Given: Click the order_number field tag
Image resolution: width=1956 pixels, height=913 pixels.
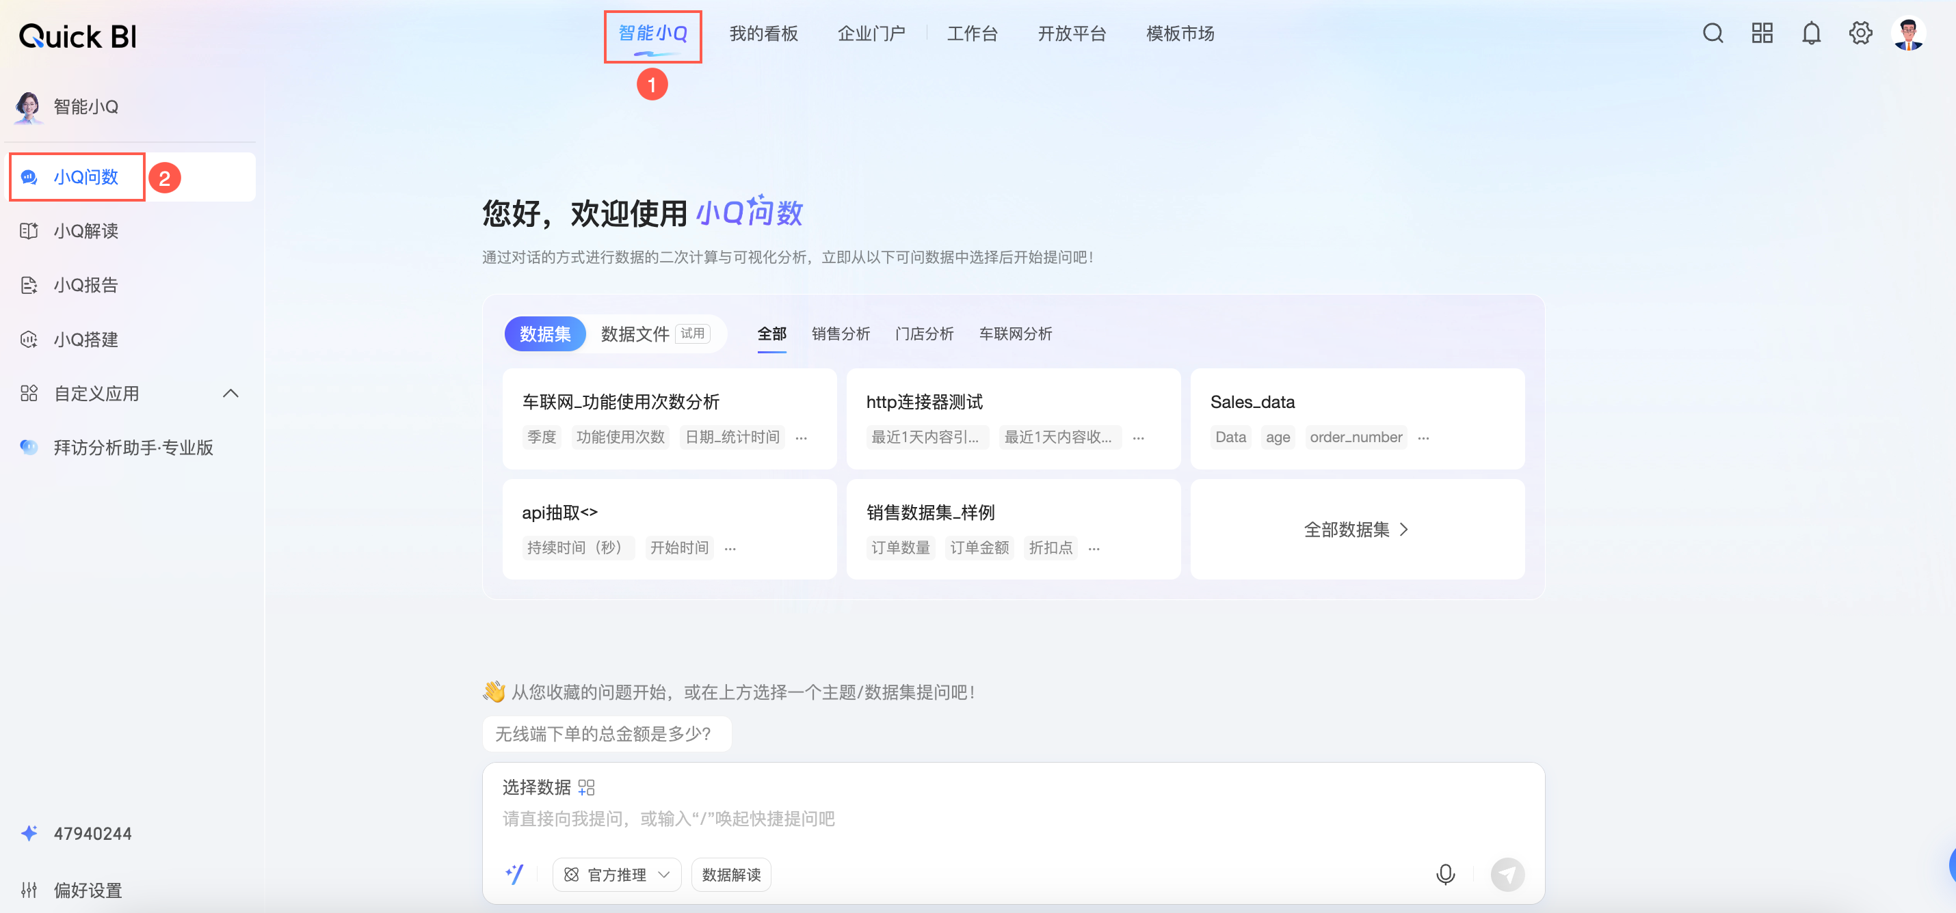Looking at the screenshot, I should [x=1356, y=438].
